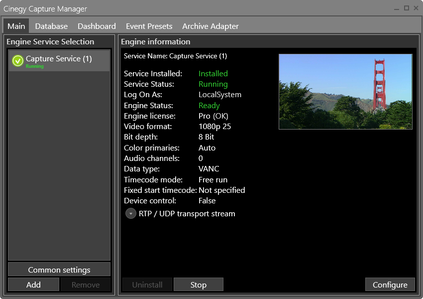Expand RTP / UDP transport stream section
The height and width of the screenshot is (299, 423).
click(130, 214)
